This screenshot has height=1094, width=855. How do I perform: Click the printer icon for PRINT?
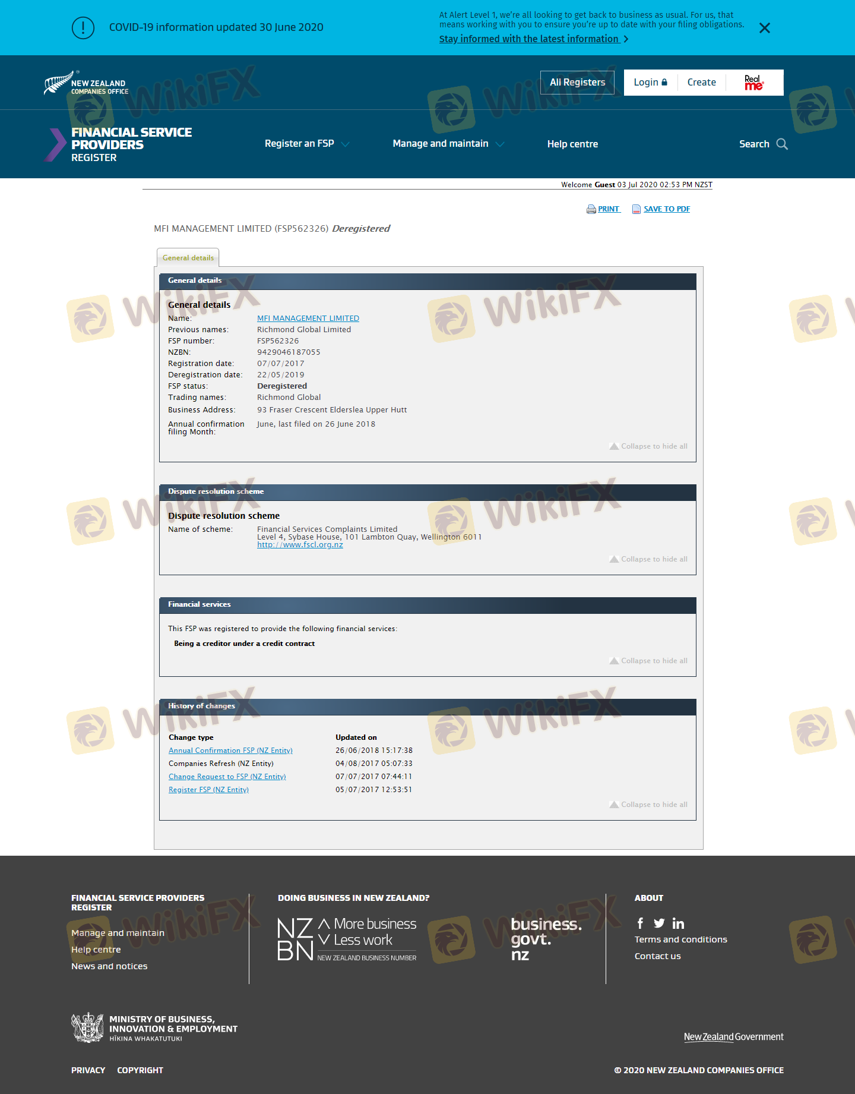591,209
